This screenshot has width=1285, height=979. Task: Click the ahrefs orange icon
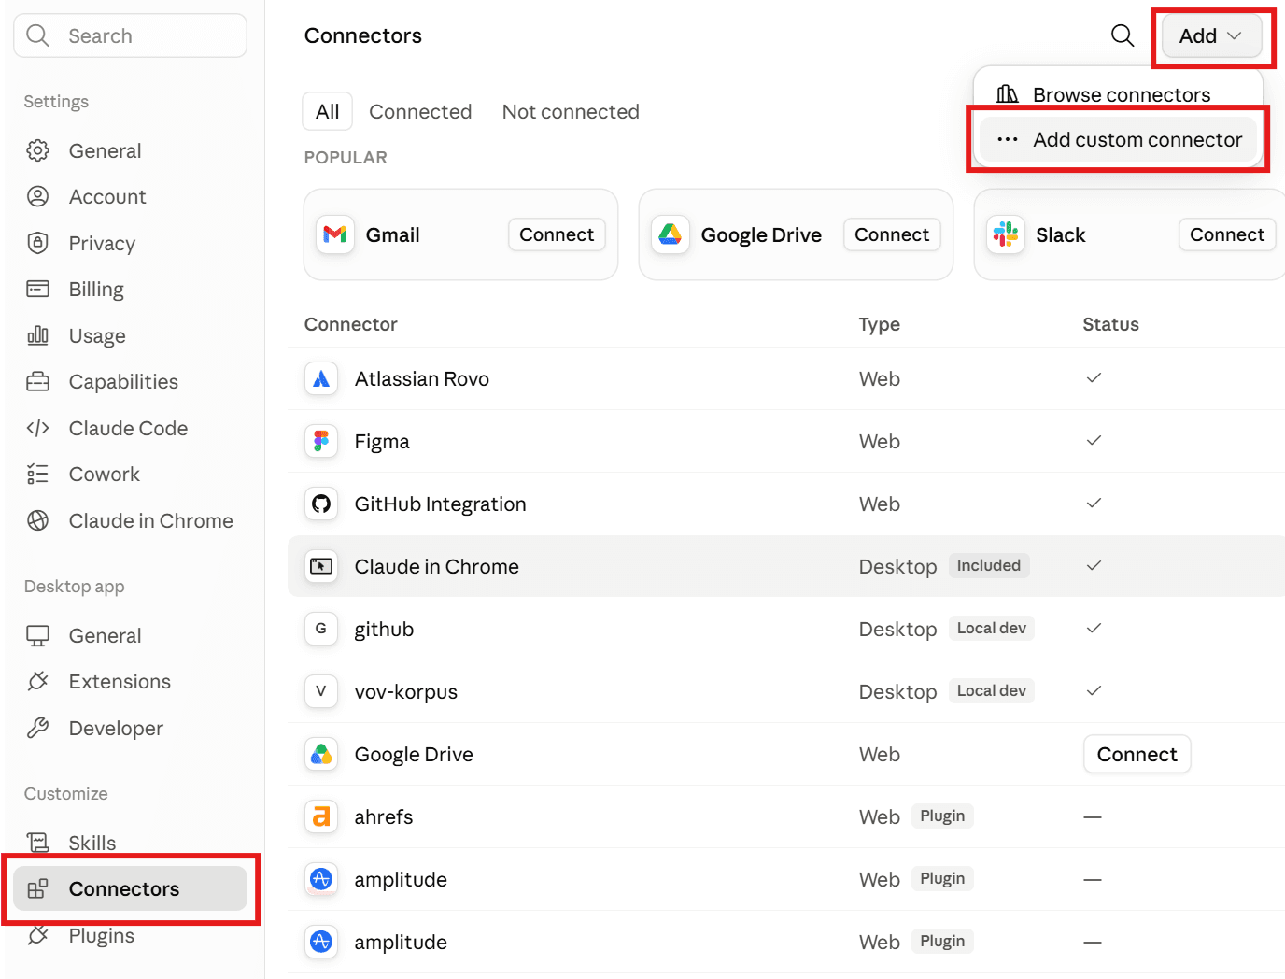[x=321, y=816]
